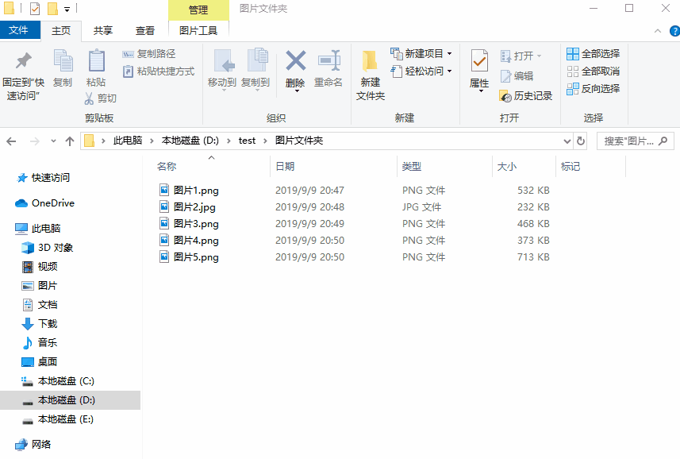Sort by the 标记 column header
The width and height of the screenshot is (680, 459).
tap(570, 167)
